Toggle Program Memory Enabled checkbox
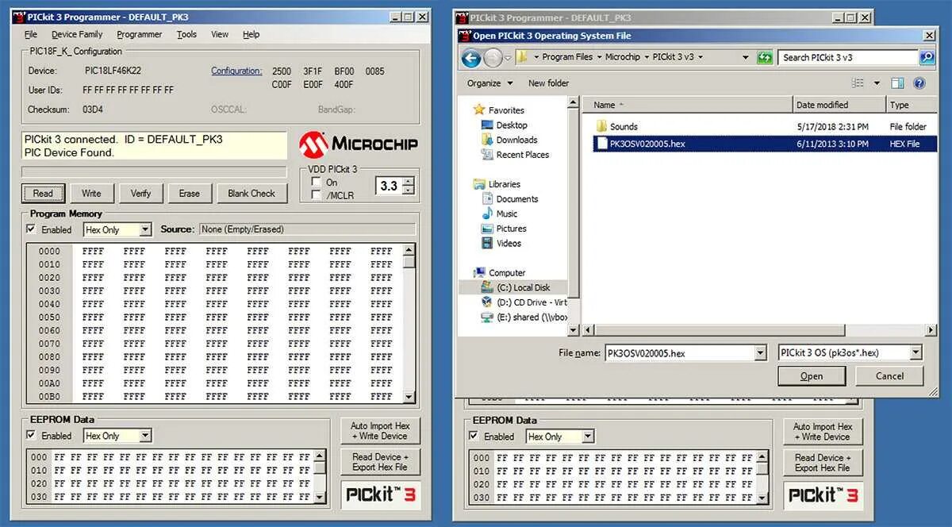952x527 pixels. coord(31,229)
